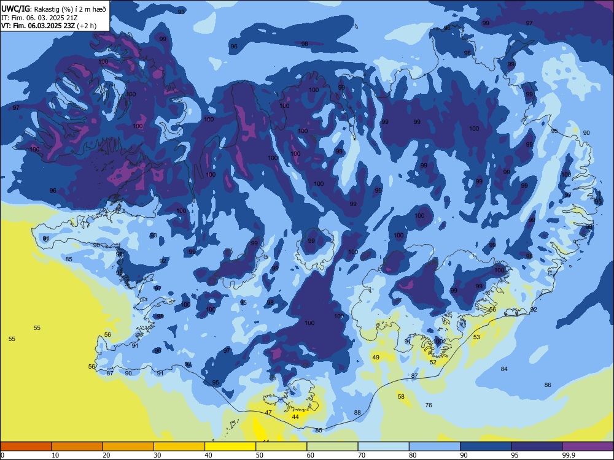This screenshot has width=614, height=460.
Task: Click the map humidity value "49"
Action: coord(376,357)
